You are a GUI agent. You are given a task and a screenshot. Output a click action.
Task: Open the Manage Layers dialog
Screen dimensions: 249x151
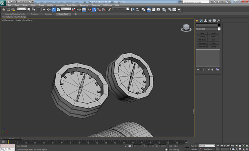point(143,9)
